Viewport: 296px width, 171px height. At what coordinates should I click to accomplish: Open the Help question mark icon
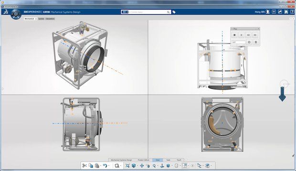tap(292, 12)
